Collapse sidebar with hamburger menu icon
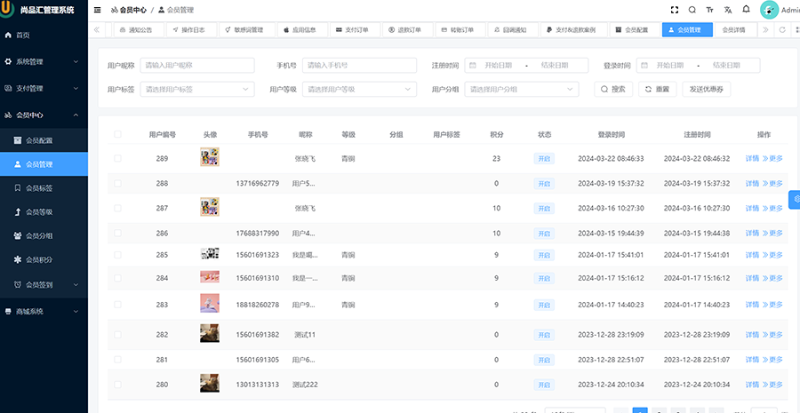The image size is (800, 413). 98,10
